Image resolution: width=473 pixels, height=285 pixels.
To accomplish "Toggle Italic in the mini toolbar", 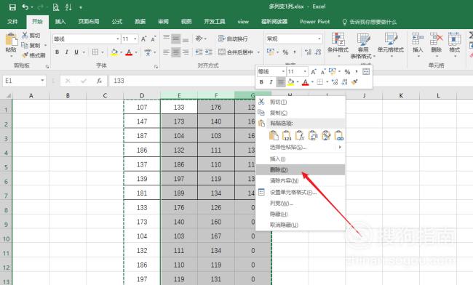I will (x=271, y=82).
